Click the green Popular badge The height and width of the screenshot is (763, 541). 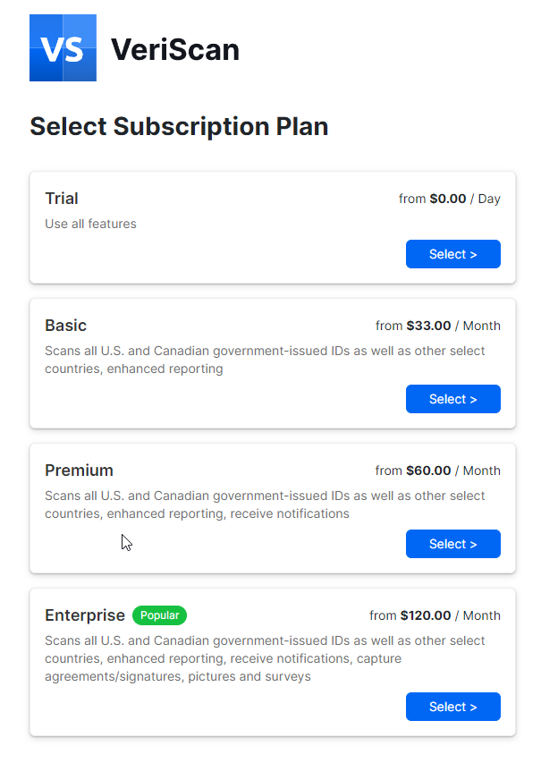[x=159, y=615]
